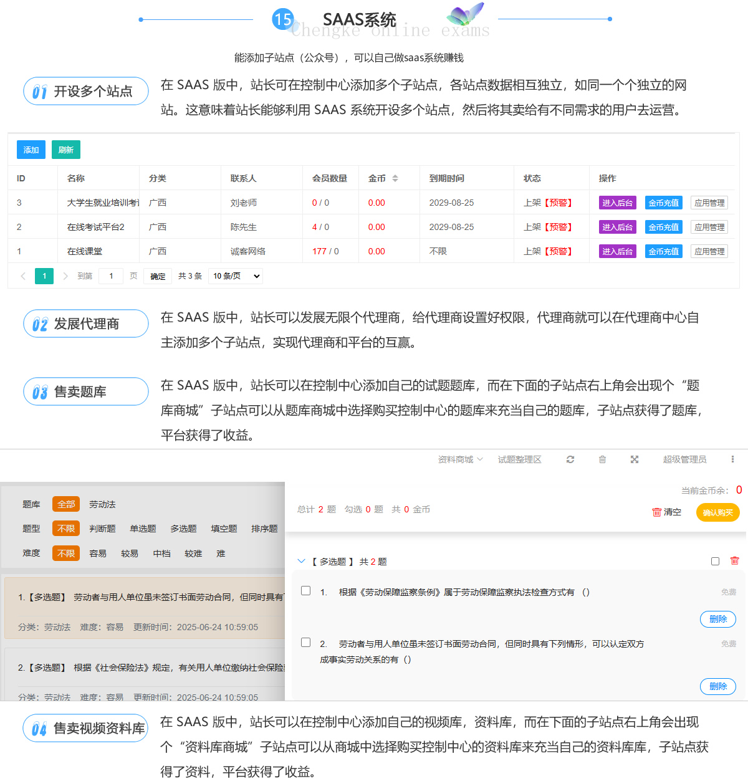Click the yellow 确认购买 button
This screenshot has height=781, width=748.
pos(717,512)
